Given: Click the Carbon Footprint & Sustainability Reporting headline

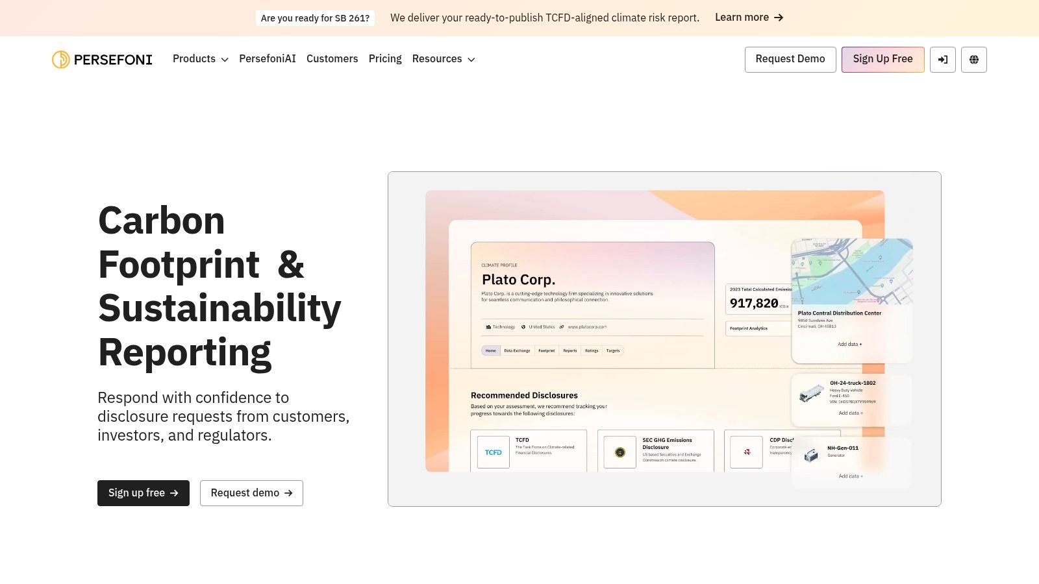Looking at the screenshot, I should point(219,286).
